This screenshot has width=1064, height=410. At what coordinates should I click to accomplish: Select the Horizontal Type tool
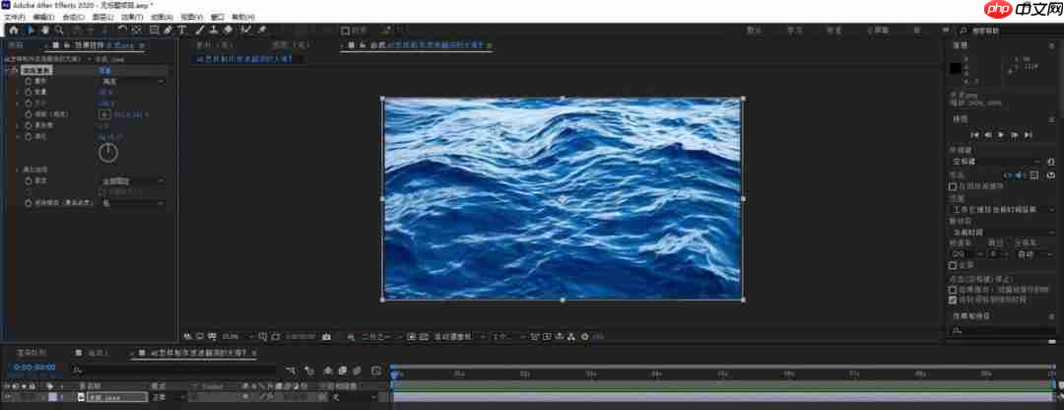183,30
